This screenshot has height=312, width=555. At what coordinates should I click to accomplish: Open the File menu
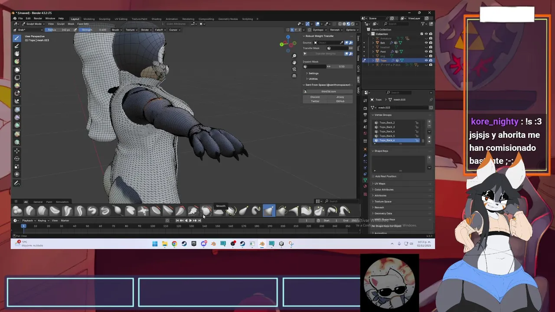tap(21, 19)
